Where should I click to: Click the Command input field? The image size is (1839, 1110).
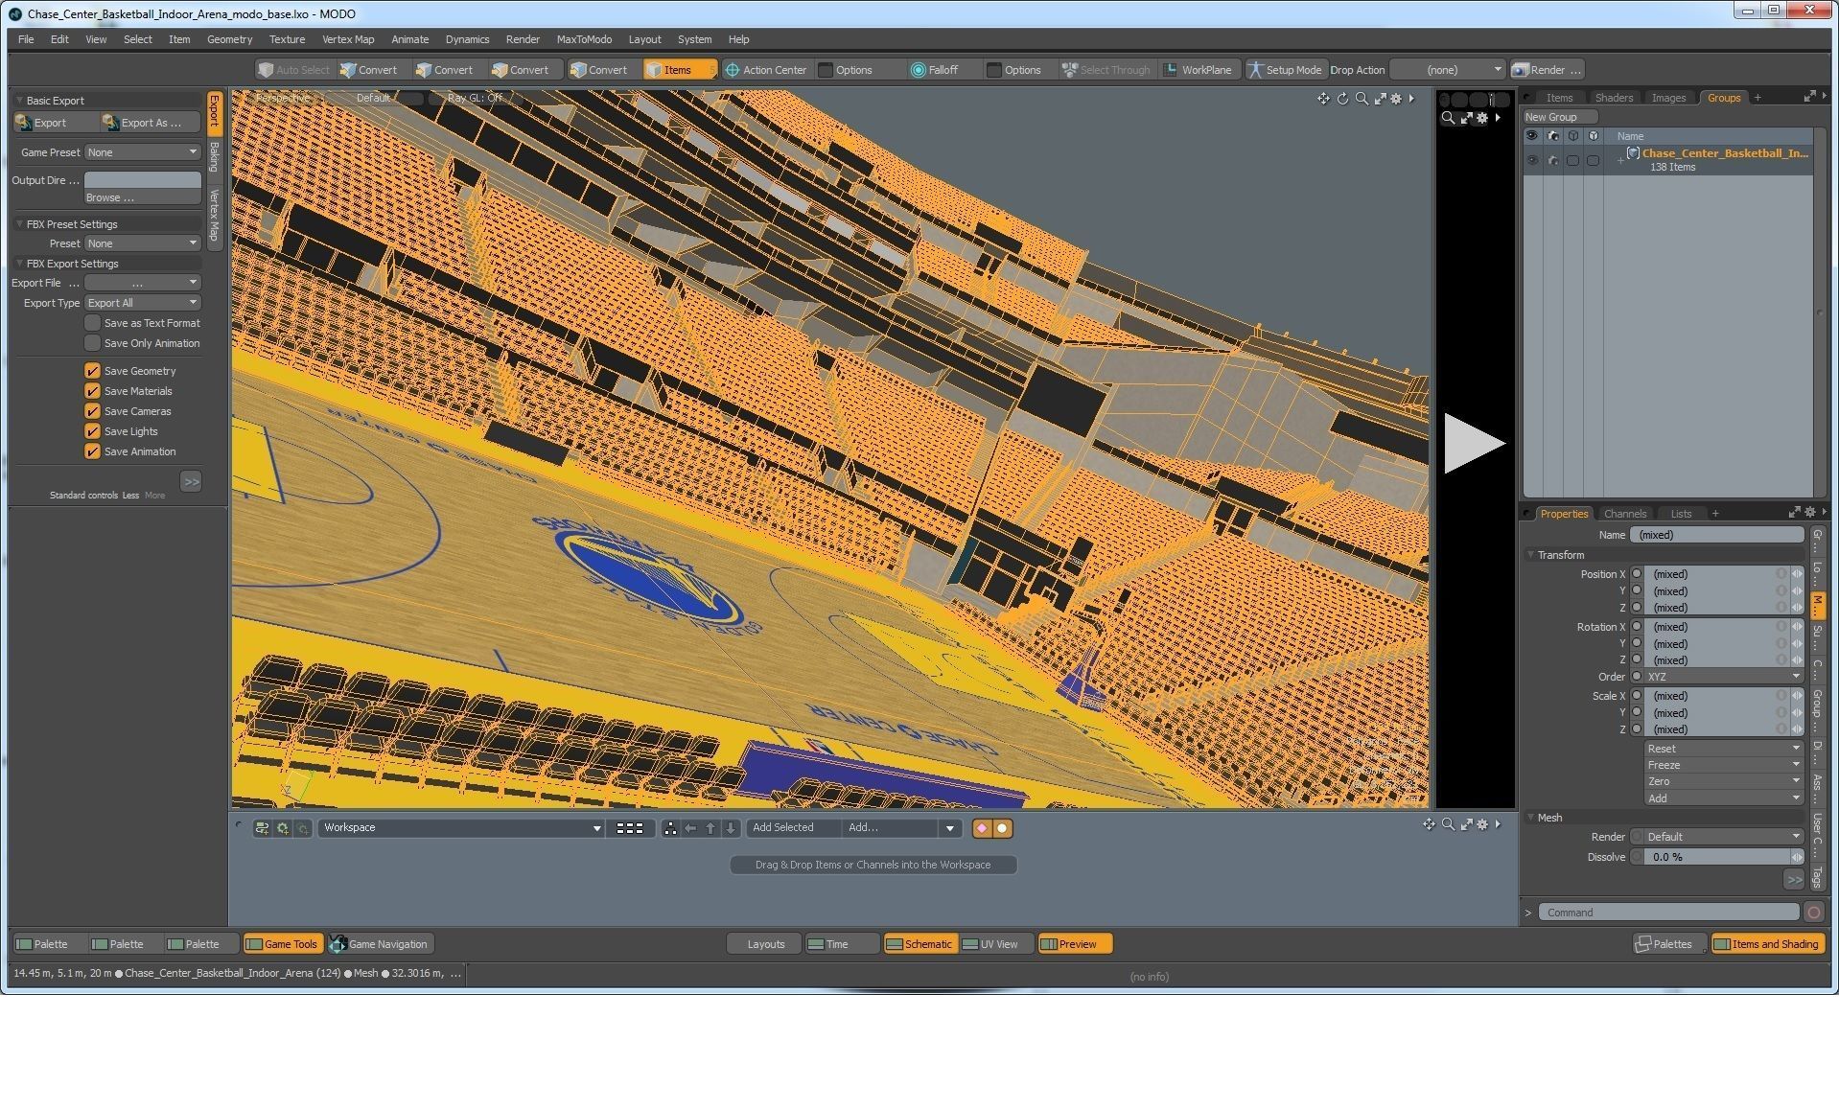pyautogui.click(x=1667, y=913)
